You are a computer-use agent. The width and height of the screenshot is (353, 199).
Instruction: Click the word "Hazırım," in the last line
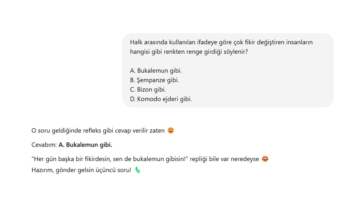click(x=43, y=170)
